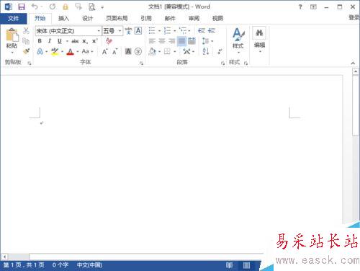Screen dimensions: 360x271
Task: Decrease paragraph indent
Action: (x=202, y=31)
